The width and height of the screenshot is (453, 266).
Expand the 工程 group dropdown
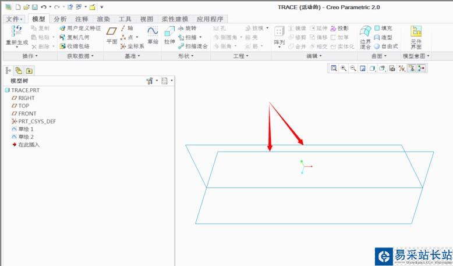[240, 56]
